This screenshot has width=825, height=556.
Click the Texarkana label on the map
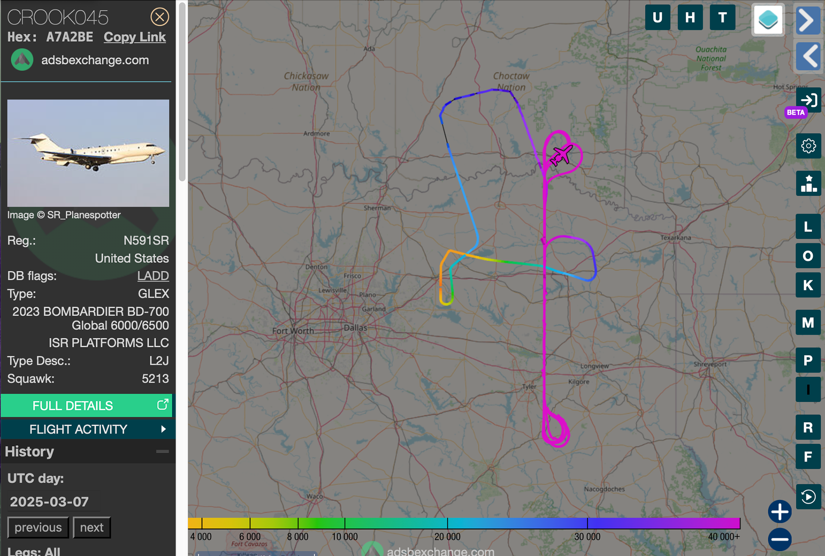pos(675,237)
